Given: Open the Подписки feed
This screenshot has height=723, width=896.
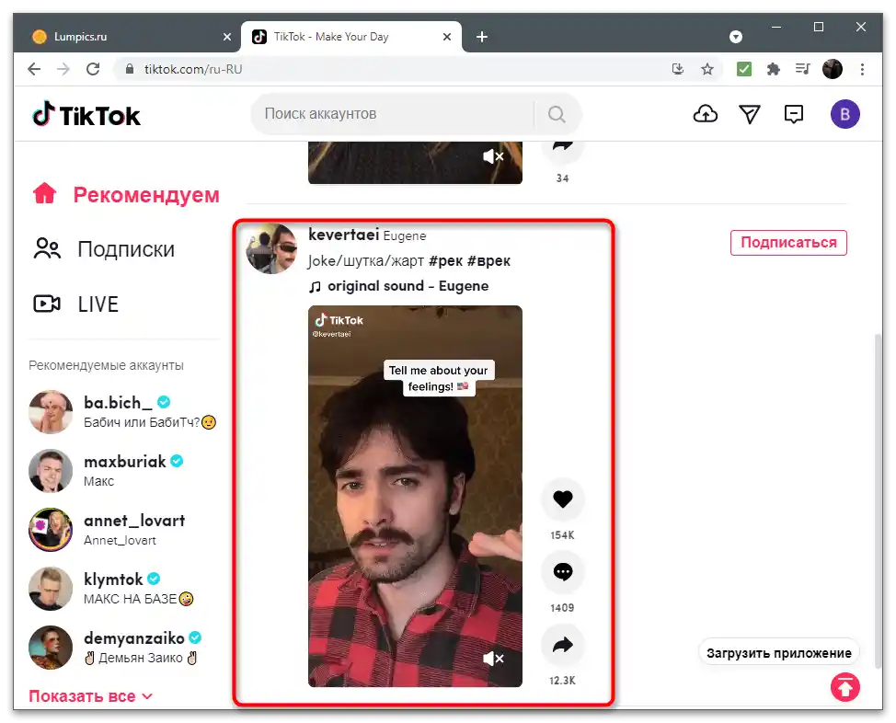Looking at the screenshot, I should [104, 249].
